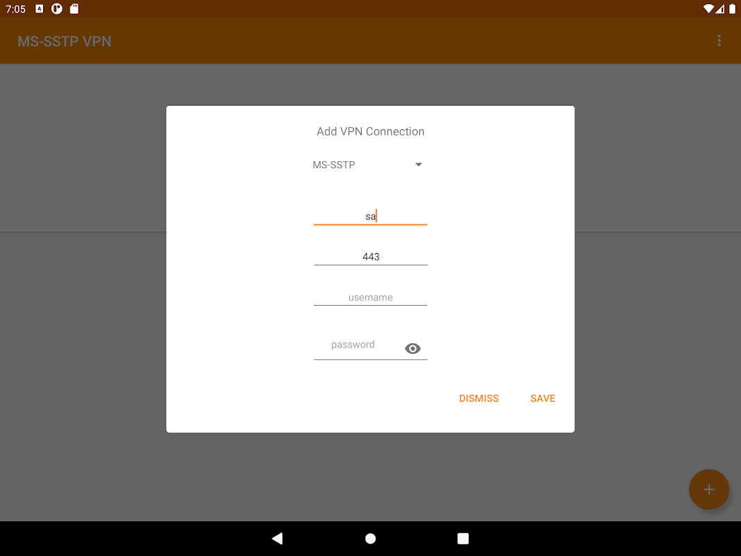The height and width of the screenshot is (556, 741).
Task: Tap the cellular signal status icon
Action: coord(719,8)
